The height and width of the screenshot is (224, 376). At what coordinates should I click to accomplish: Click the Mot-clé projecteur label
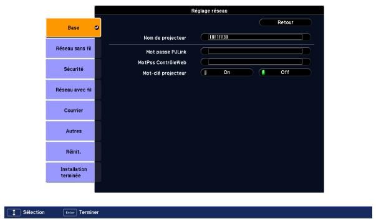[x=164, y=73]
